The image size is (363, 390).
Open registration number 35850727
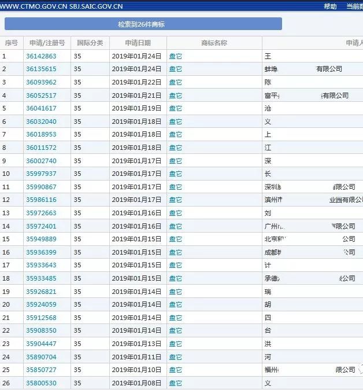click(x=41, y=370)
